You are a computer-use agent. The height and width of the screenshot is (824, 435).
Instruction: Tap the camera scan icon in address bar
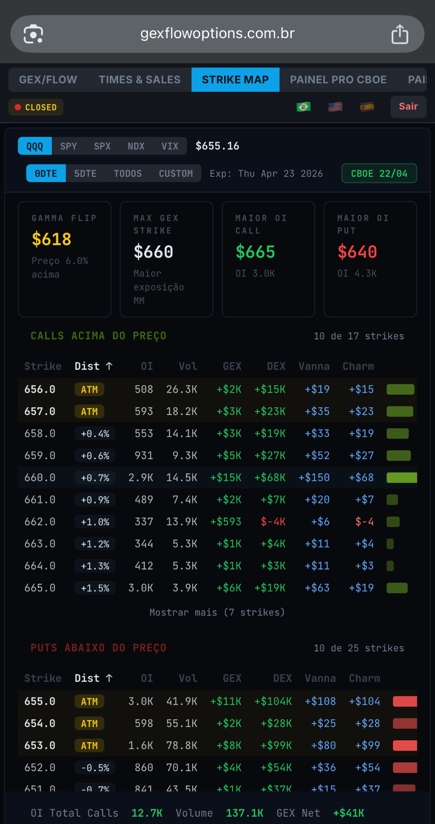point(33,34)
